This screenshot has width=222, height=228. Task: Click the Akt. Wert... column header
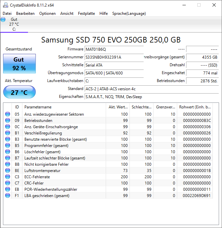point(118,107)
